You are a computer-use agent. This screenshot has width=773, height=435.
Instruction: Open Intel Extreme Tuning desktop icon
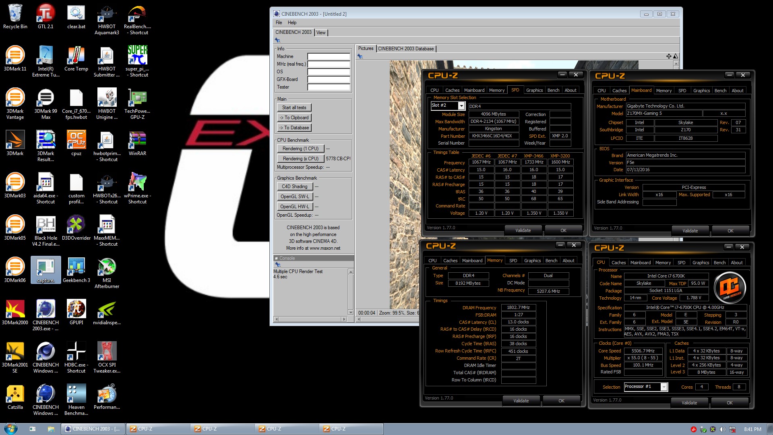pyautogui.click(x=45, y=62)
